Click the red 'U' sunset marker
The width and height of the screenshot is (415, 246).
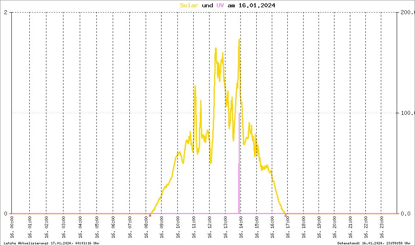coord(286,216)
